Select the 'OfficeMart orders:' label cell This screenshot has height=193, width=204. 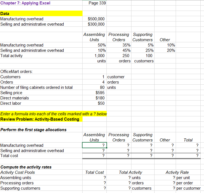41,72
